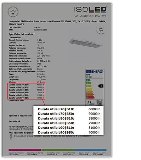Click the 'Angolo del fascio:' label
This screenshot has width=141, height=160.
pos(17,45)
